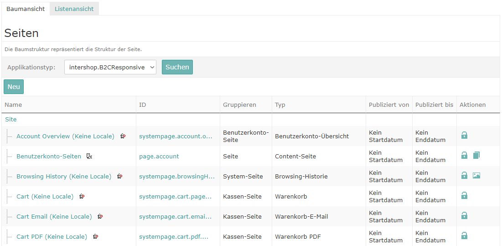Switch to the Listenansicht tab

click(x=74, y=9)
